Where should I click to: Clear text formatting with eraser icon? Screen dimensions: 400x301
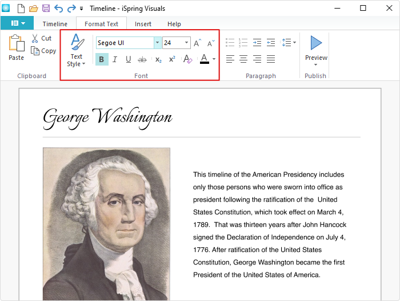[187, 59]
